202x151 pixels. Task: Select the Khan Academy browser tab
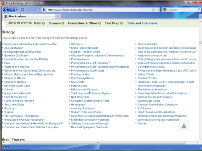[x=29, y=16]
